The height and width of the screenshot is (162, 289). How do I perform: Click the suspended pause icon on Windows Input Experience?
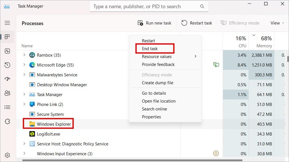click(x=216, y=153)
